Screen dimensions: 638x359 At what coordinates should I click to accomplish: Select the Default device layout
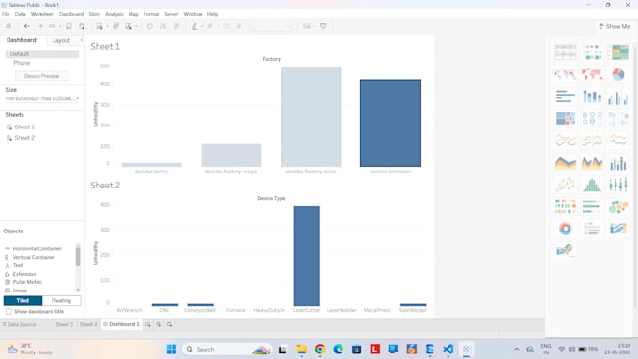coord(42,54)
